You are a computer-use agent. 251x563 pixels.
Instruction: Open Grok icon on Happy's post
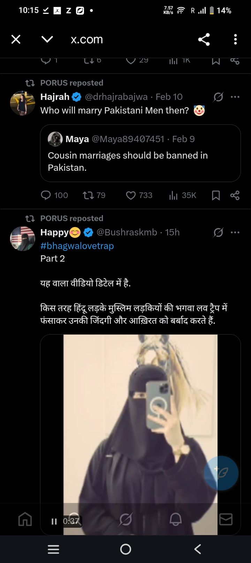218,232
